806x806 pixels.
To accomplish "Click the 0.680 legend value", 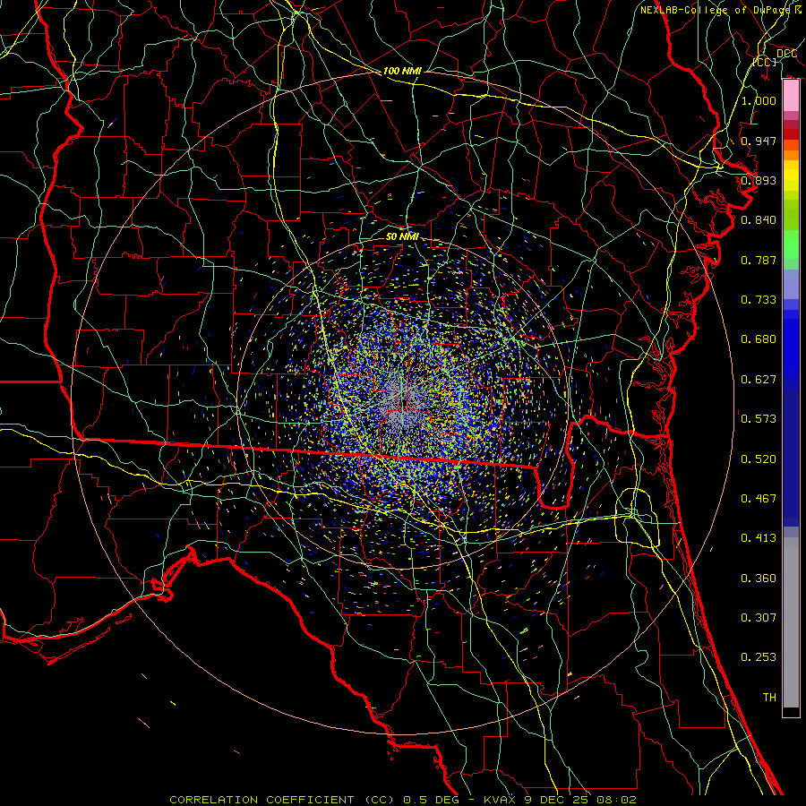I will tap(759, 339).
